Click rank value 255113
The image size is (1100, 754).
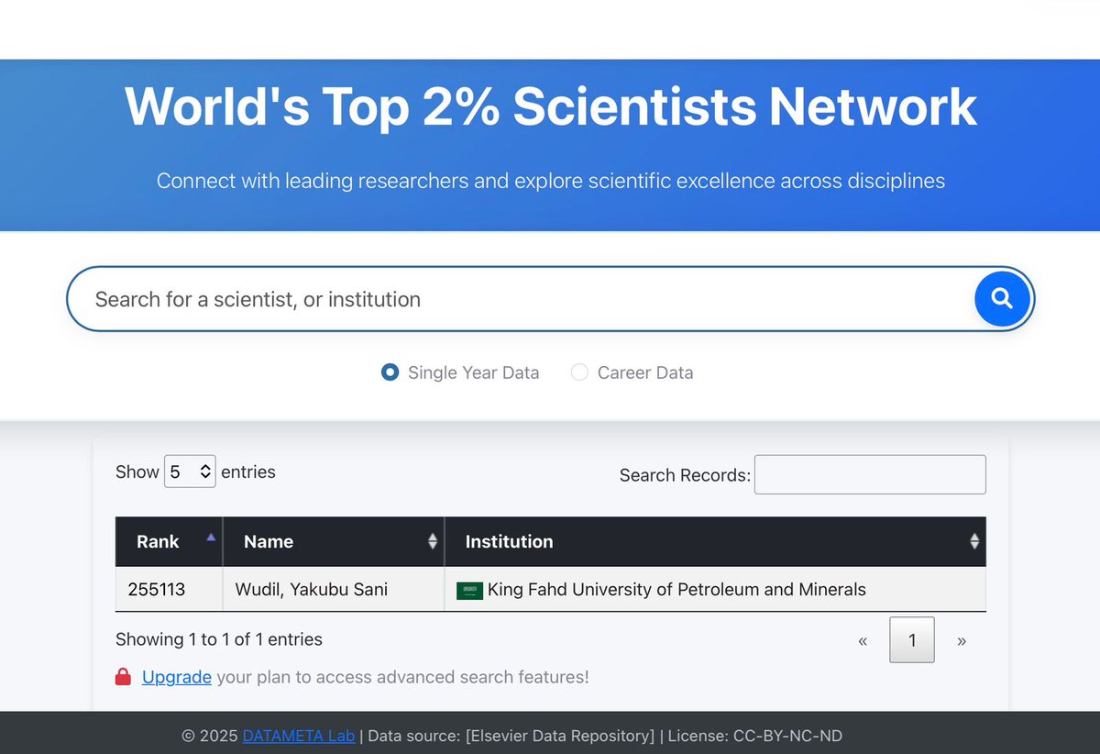tap(157, 589)
